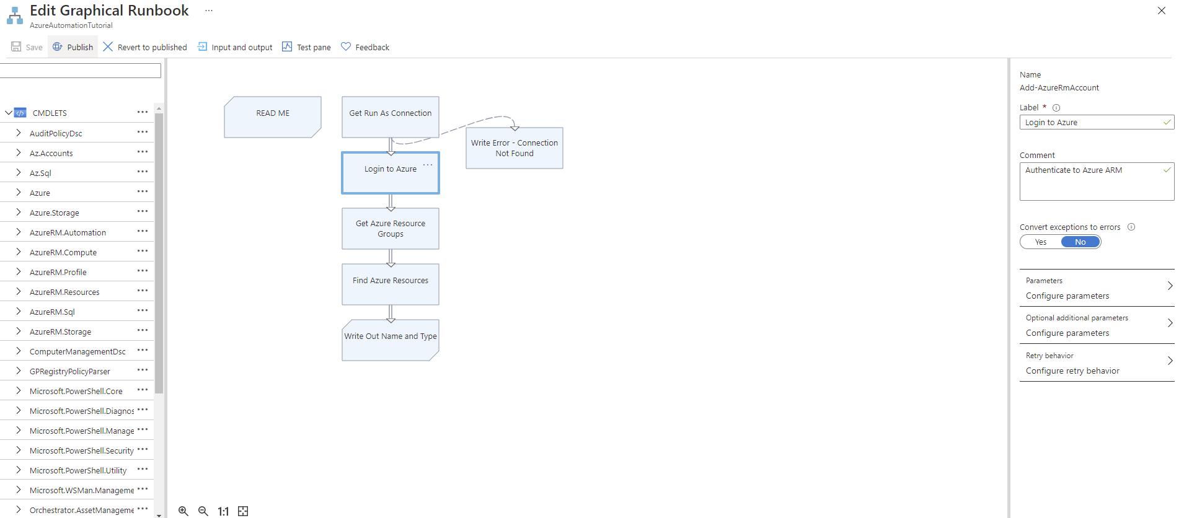This screenshot has height=518, width=1184.
Task: Open more options for Az.Accounts
Action: coord(143,152)
